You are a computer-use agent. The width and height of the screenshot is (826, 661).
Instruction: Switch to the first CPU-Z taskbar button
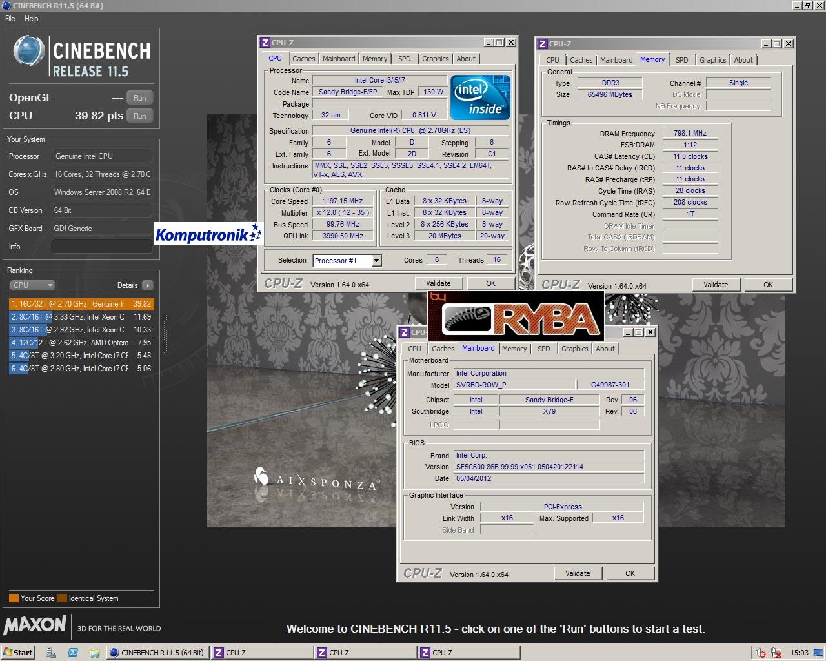click(x=261, y=653)
